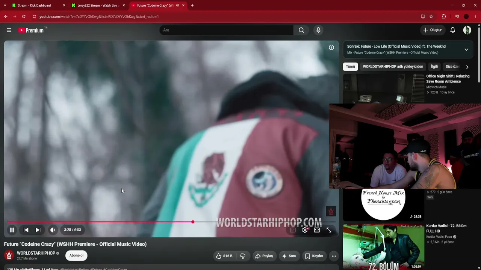The image size is (481, 270).
Task: Show video info card icon
Action: coord(331,47)
